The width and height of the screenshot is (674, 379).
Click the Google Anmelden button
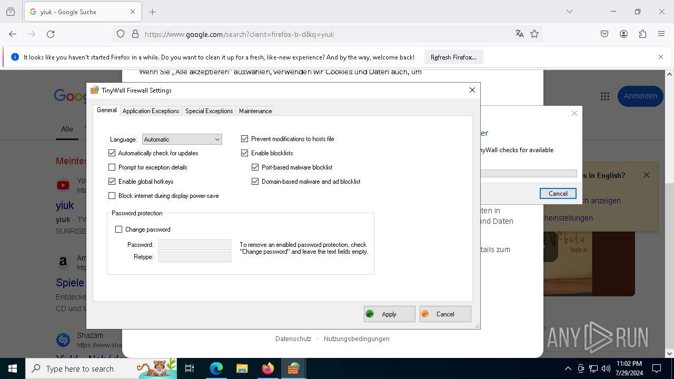tap(640, 96)
